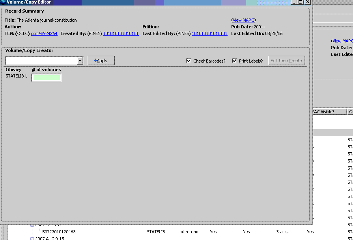Screen dimensions: 353x240
Task: Toggle the Check Barcodes checkbox
Action: click(x=189, y=61)
